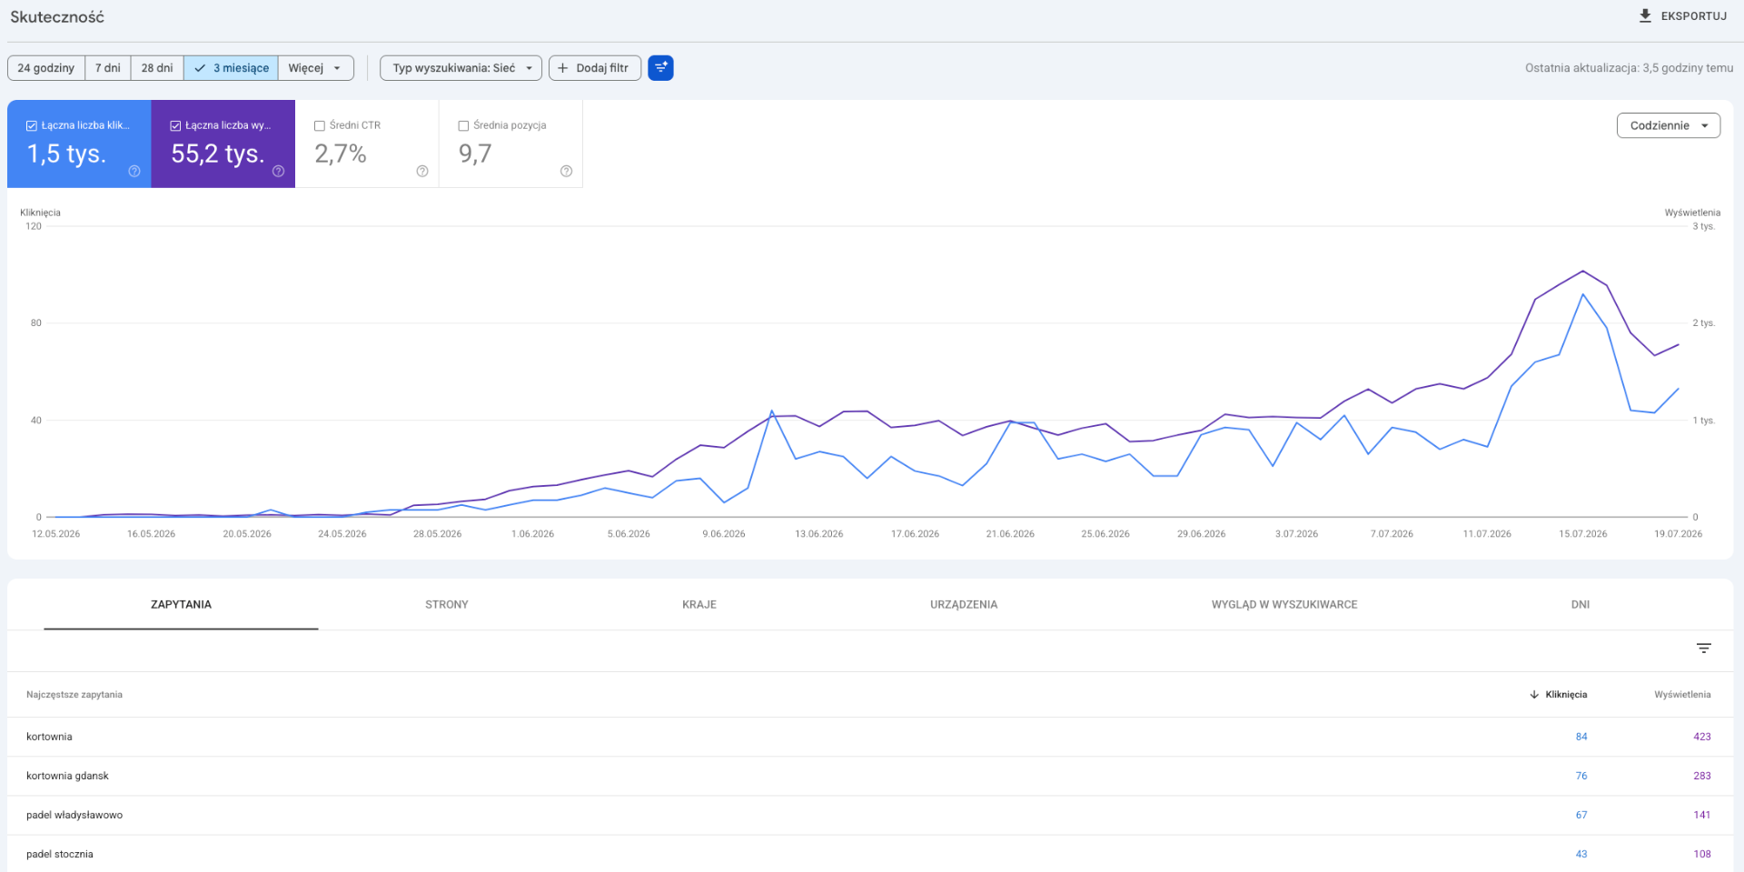The image size is (1744, 872).
Task: Click the impressions value 141
Action: coord(1702,815)
